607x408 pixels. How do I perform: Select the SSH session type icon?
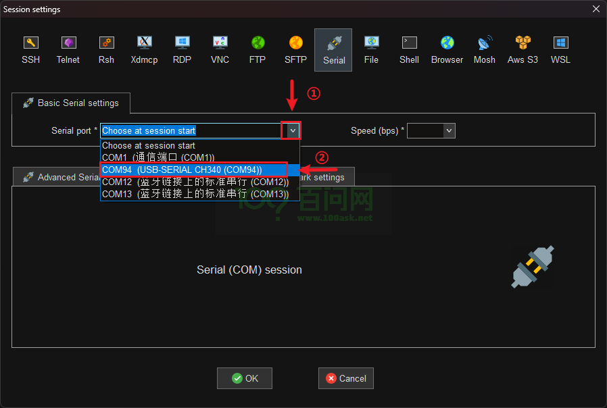pyautogui.click(x=30, y=50)
